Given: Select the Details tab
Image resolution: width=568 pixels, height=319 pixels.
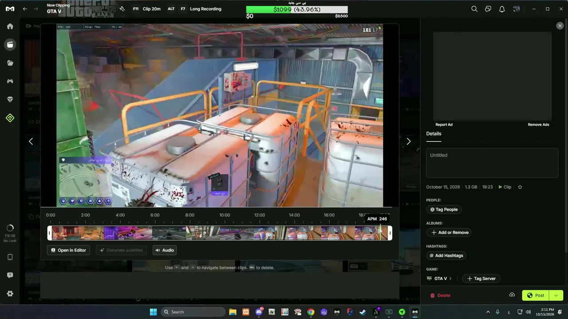Looking at the screenshot, I should coord(434,134).
